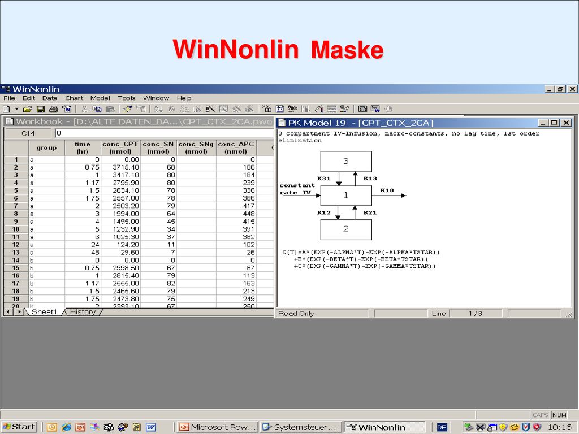
Task: Maximize the PK Model 19 window
Action: coord(554,123)
